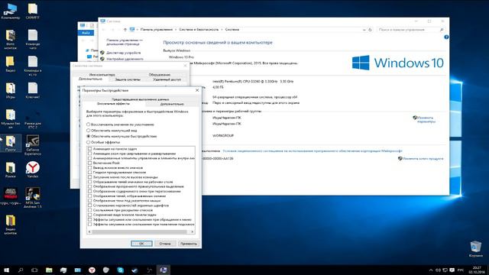Open 'Удаленный доступ' tab in System Properties

[167, 79]
